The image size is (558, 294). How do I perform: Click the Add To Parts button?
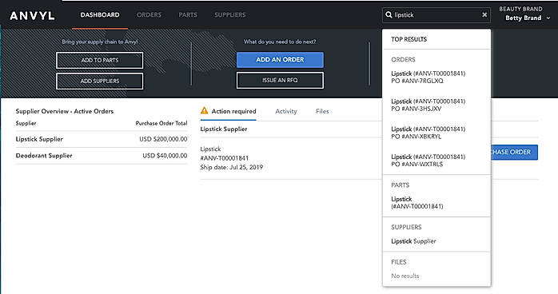coord(100,61)
